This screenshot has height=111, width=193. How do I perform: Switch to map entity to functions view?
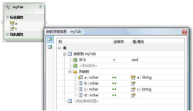pos(50,47)
